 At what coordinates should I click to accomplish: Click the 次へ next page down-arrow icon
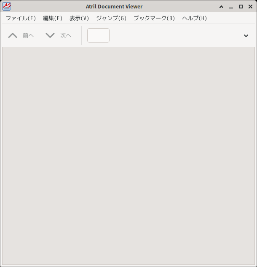[50, 35]
